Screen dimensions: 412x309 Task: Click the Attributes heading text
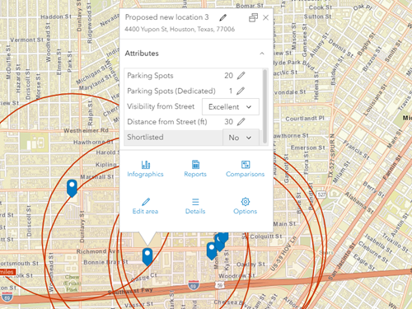[142, 54]
